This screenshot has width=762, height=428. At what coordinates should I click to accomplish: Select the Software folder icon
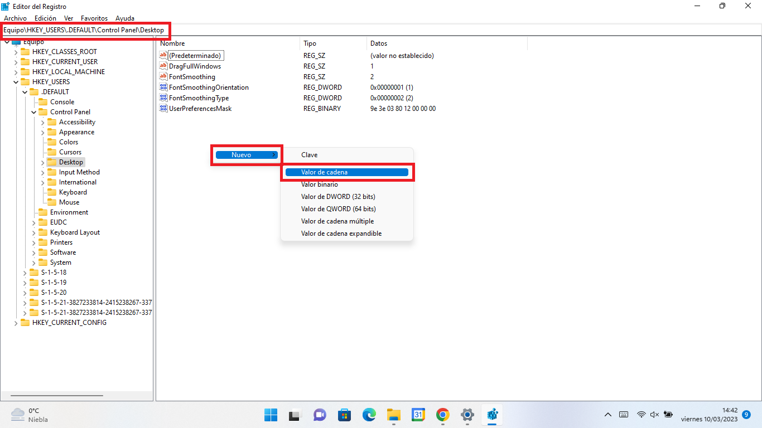point(43,252)
